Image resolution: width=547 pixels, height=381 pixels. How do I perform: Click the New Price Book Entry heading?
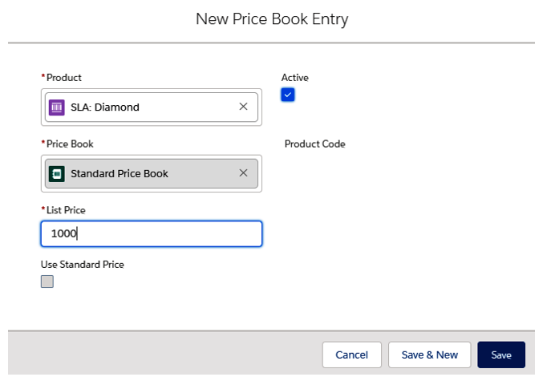click(272, 19)
